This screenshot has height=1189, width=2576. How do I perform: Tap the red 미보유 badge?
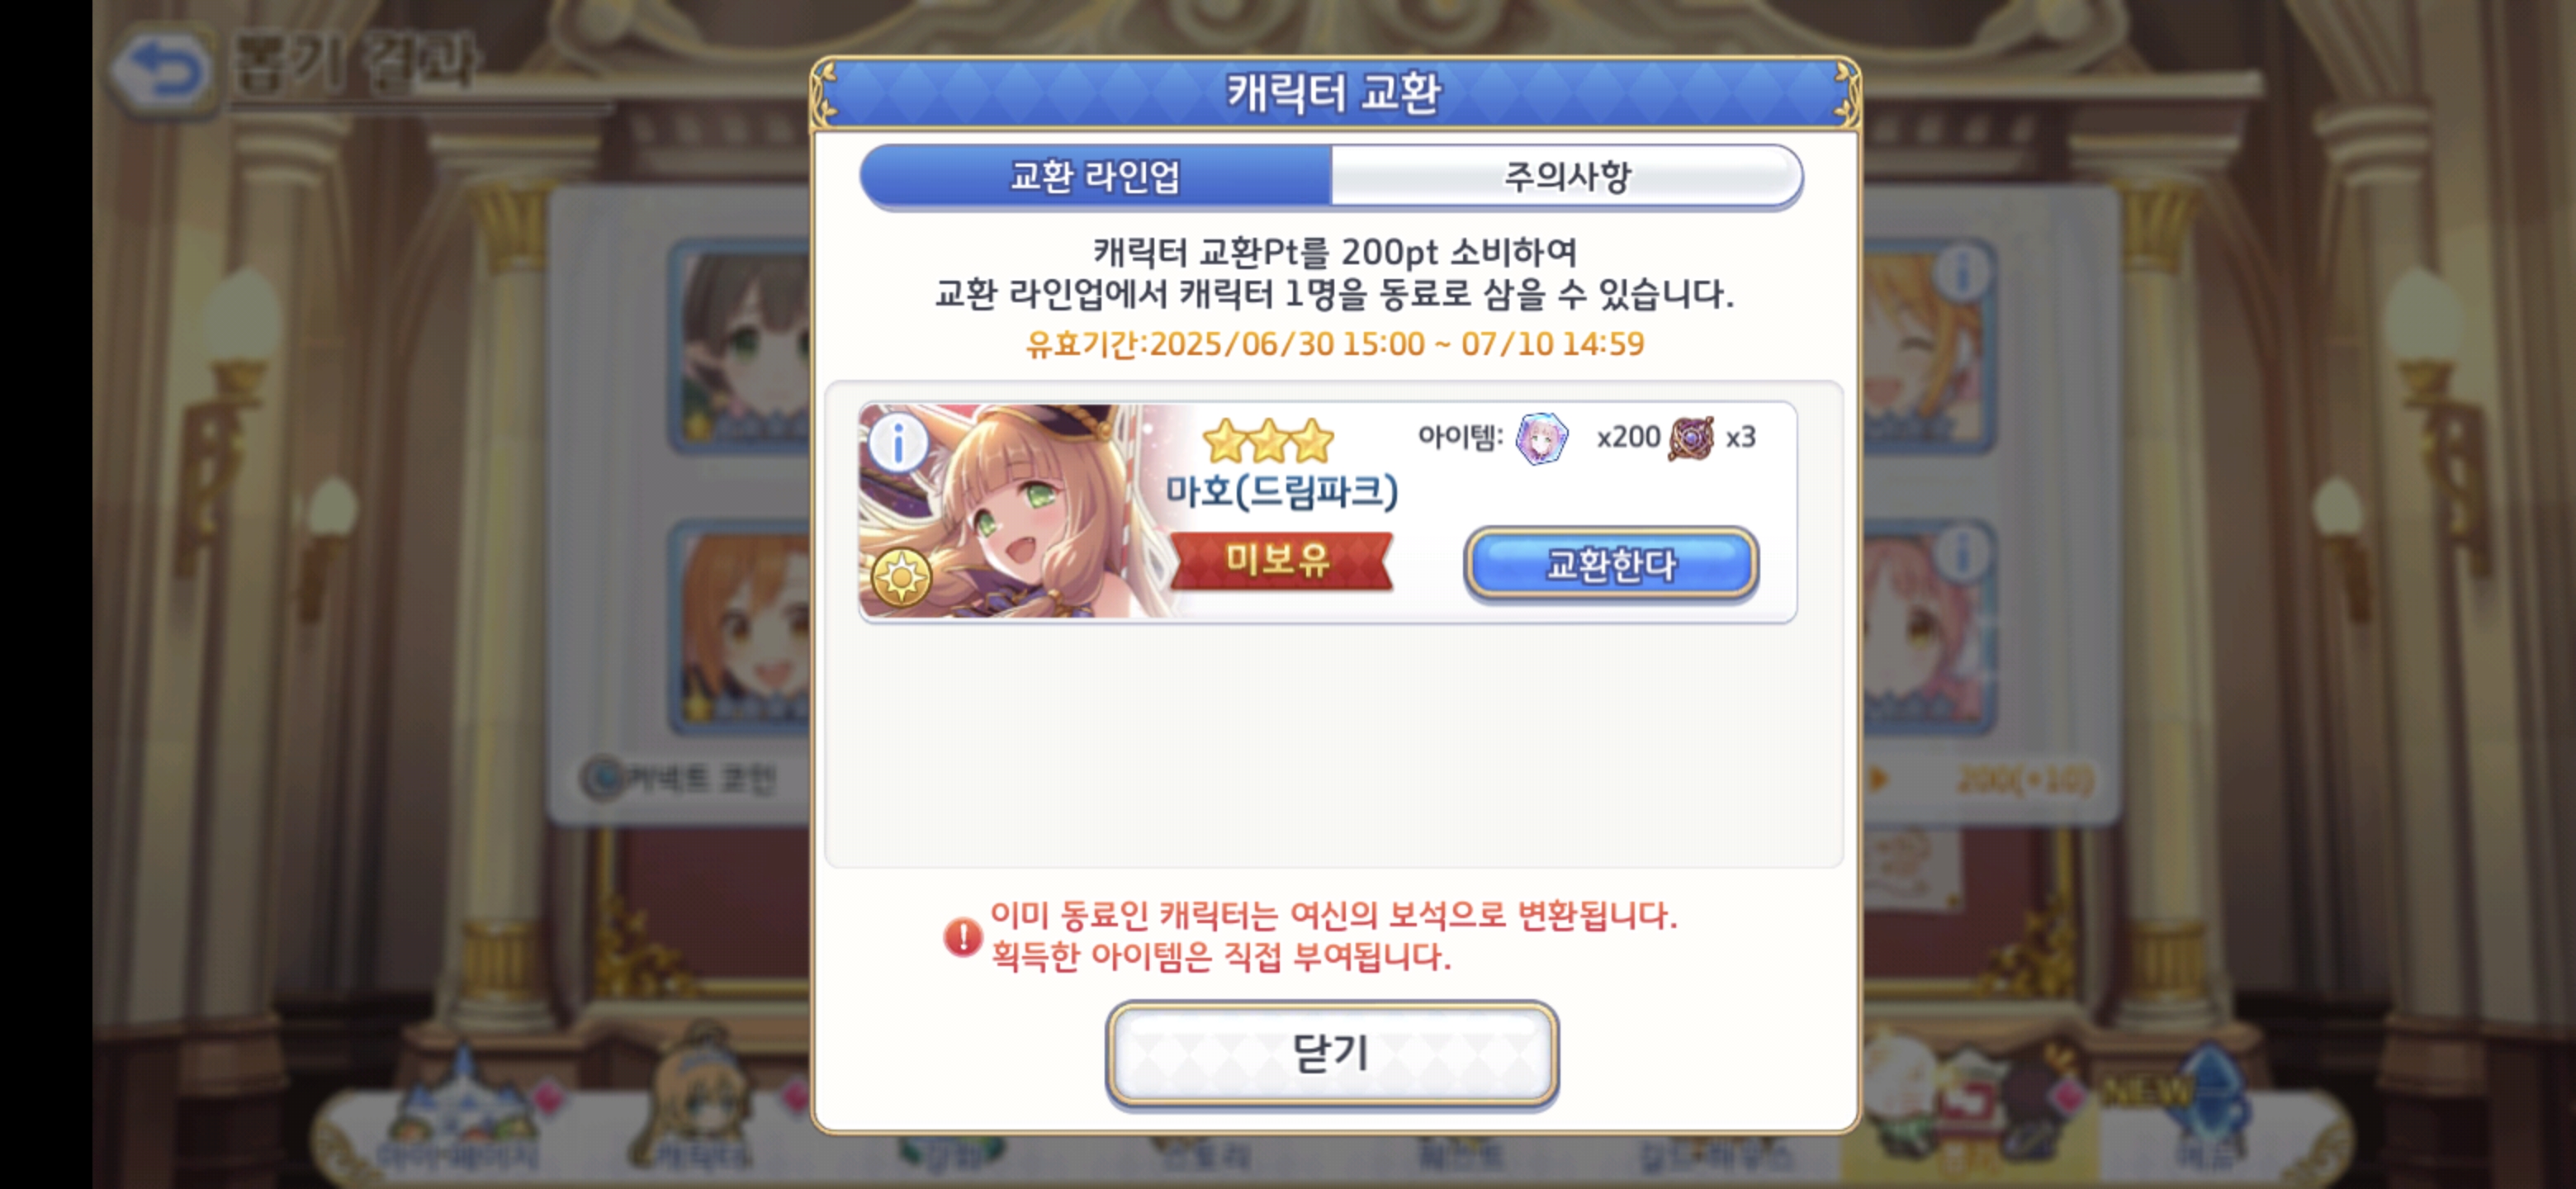[1279, 560]
